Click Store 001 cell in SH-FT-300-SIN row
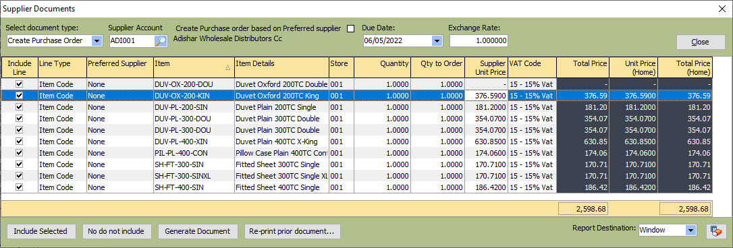733x248 pixels. (x=342, y=164)
